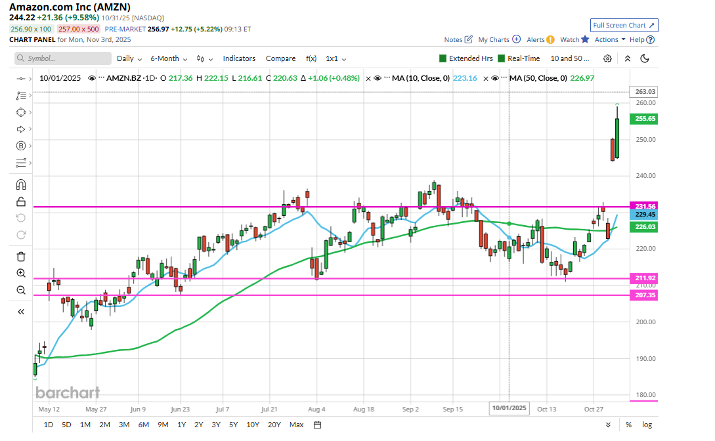This screenshot has height=441, width=715.
Task: Toggle the Real-Time checkbox
Action: click(x=502, y=58)
